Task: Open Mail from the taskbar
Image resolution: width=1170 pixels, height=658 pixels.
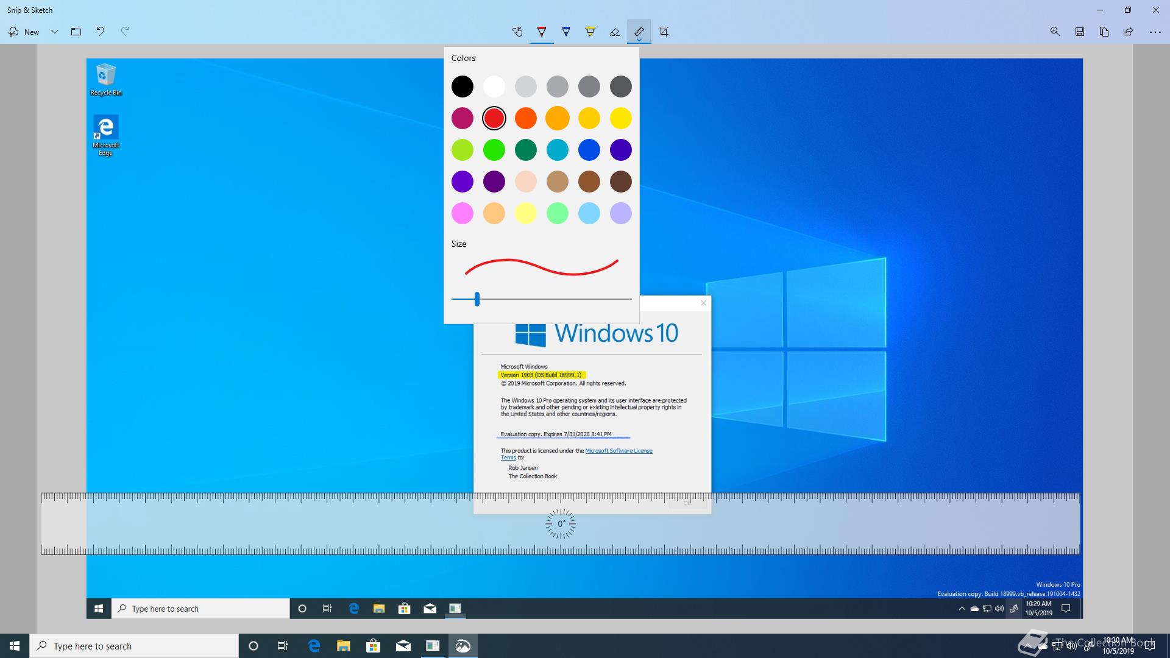Action: [403, 646]
